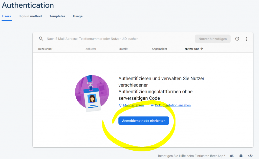Sort by the Nutzer-UID column header
This screenshot has width=259, height=159.
coord(191,49)
